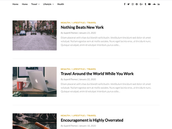Click the excerpt under Travel Around the World

tap(106, 88)
